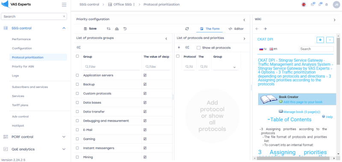
Task: Click the language flag icon in header
Action: coord(304,4)
